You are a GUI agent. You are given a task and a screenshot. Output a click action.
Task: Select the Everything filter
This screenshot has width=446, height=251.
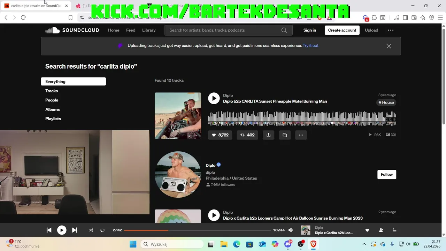tap(73, 82)
